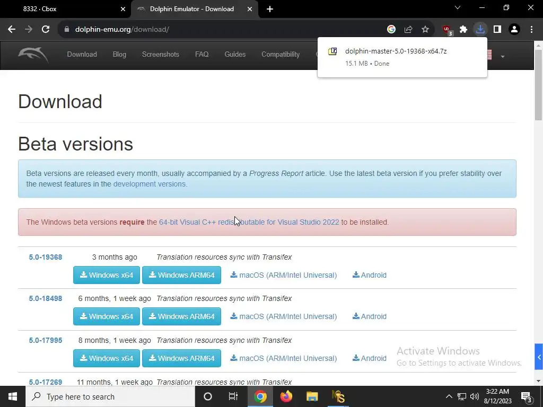Viewport: 543px width, 407px height.
Task: Download Android build for 5.0-17995
Action: coord(370,358)
